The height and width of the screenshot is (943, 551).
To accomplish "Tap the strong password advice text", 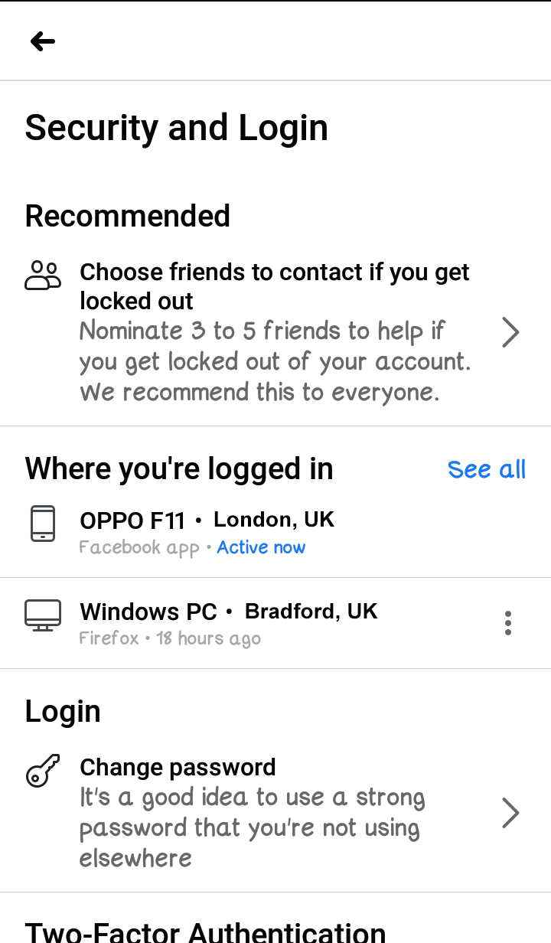I will (x=253, y=827).
